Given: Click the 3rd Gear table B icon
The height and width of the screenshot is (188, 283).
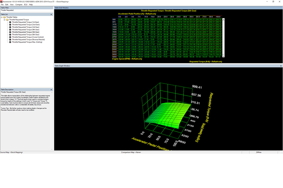Looking at the screenshot, I should coord(10,27).
